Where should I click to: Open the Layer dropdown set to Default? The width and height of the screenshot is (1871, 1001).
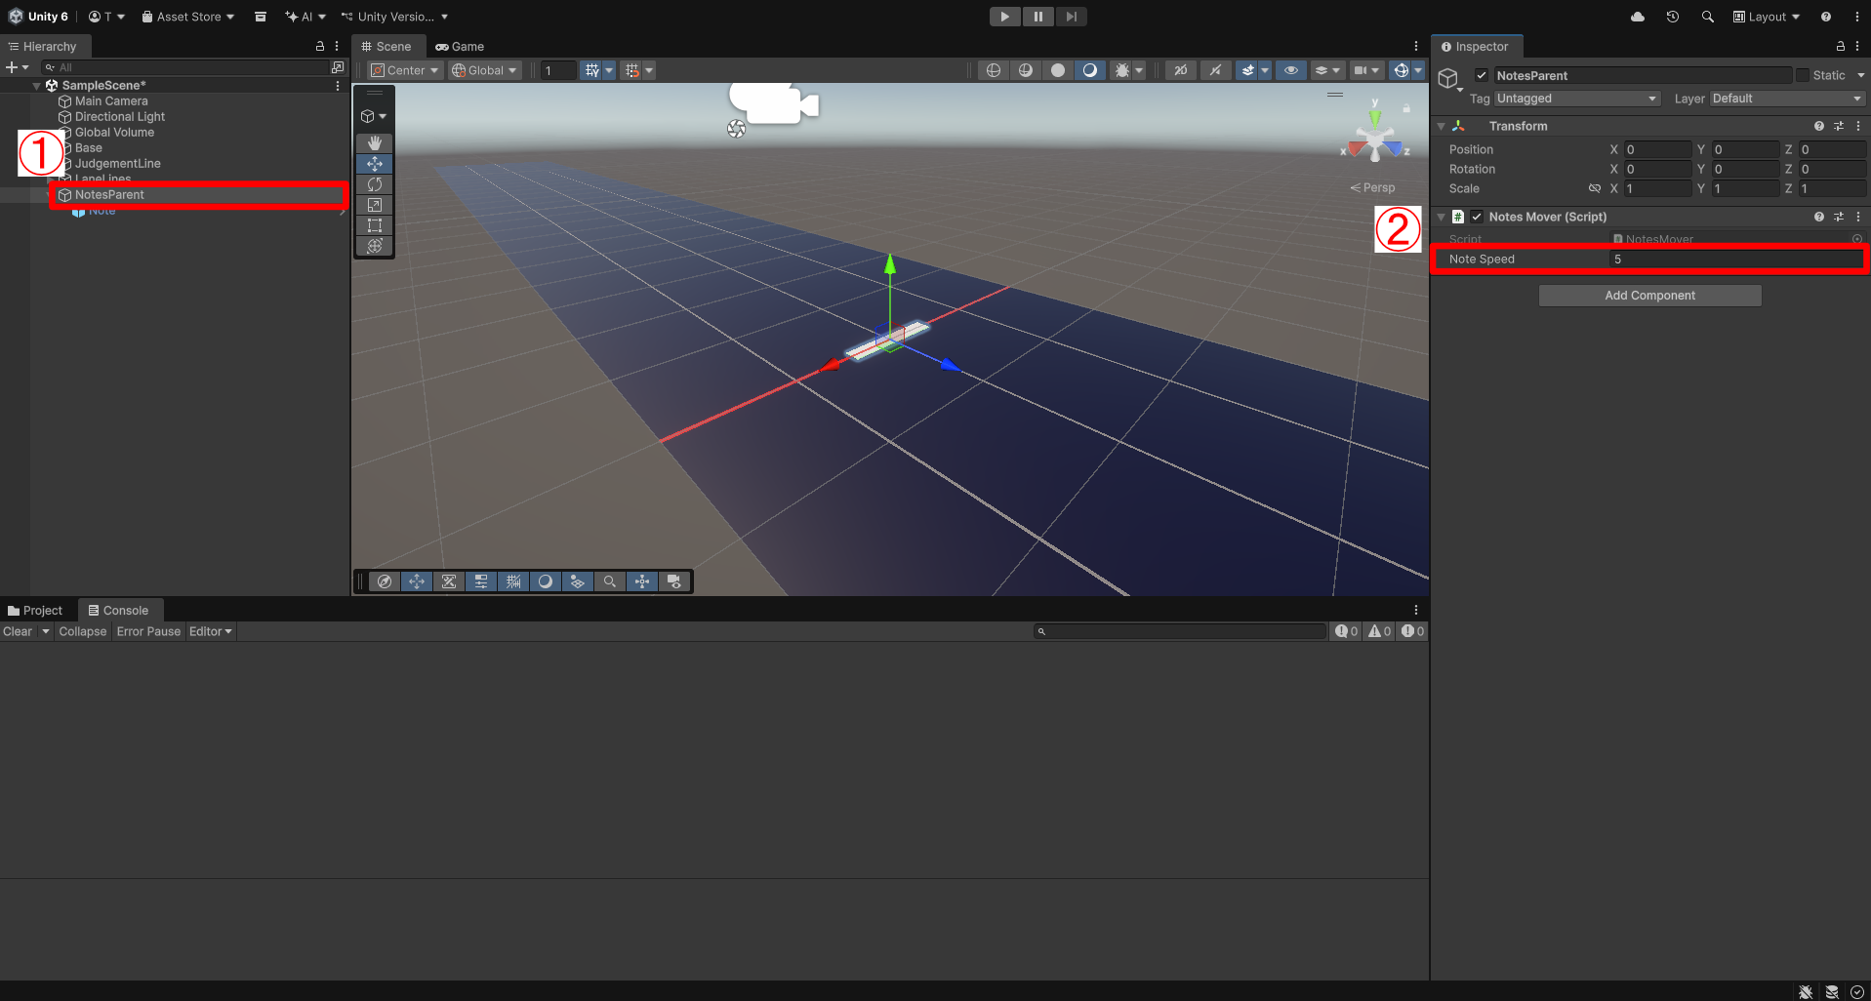1786,99
